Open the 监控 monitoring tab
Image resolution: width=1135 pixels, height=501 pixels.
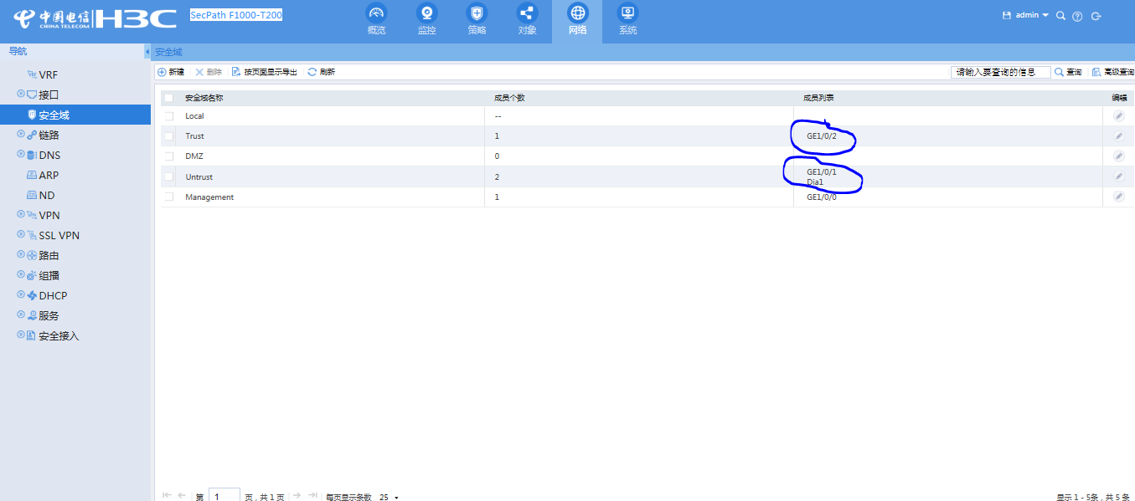coord(427,20)
